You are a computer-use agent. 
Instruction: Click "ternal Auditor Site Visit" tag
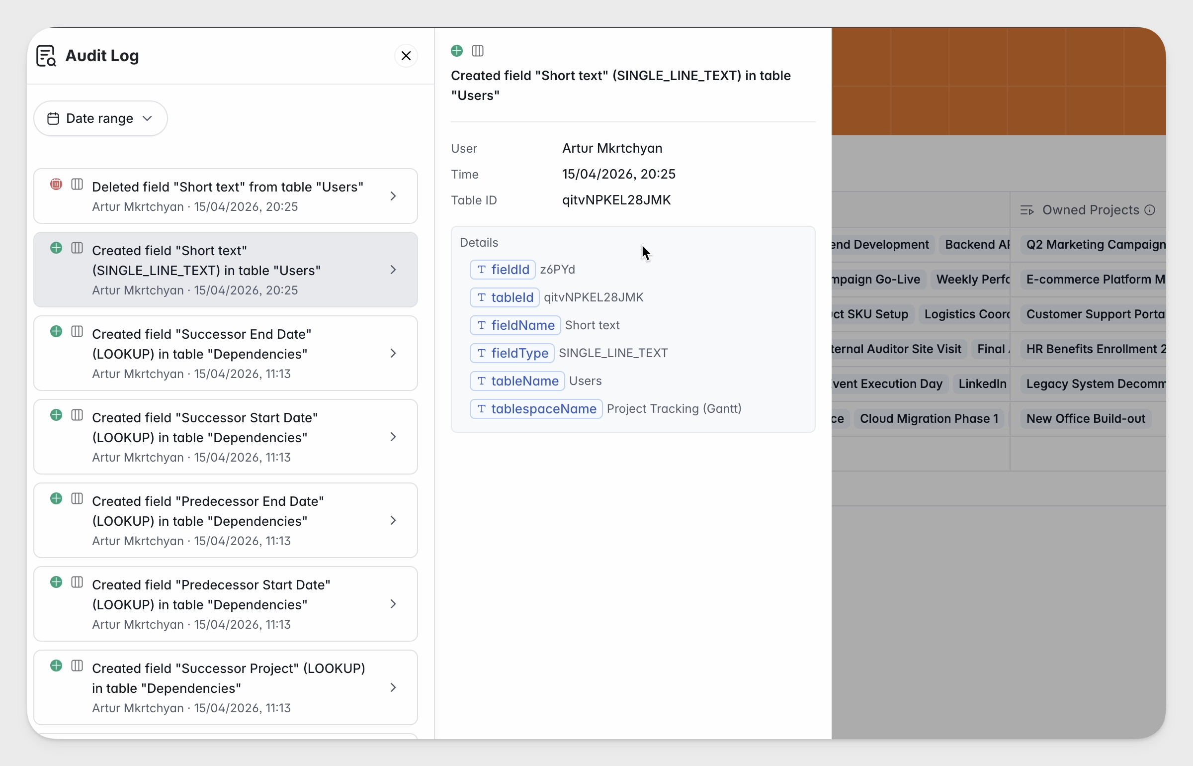[899, 349]
